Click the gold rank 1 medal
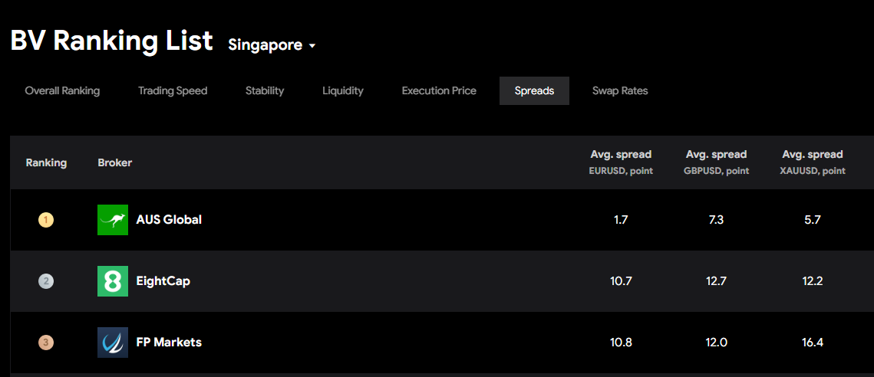The image size is (874, 377). point(46,221)
